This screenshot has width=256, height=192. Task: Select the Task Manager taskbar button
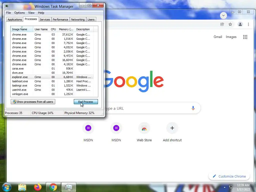[x=69, y=187]
